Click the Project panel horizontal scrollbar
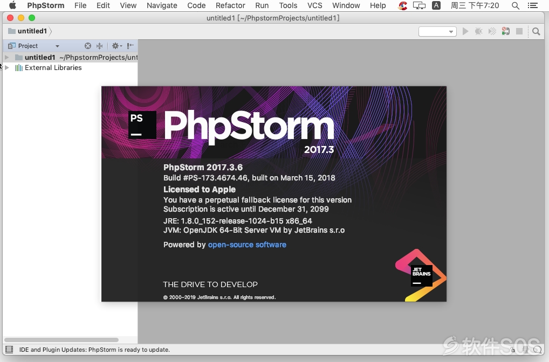The width and height of the screenshot is (549, 362). [61, 339]
